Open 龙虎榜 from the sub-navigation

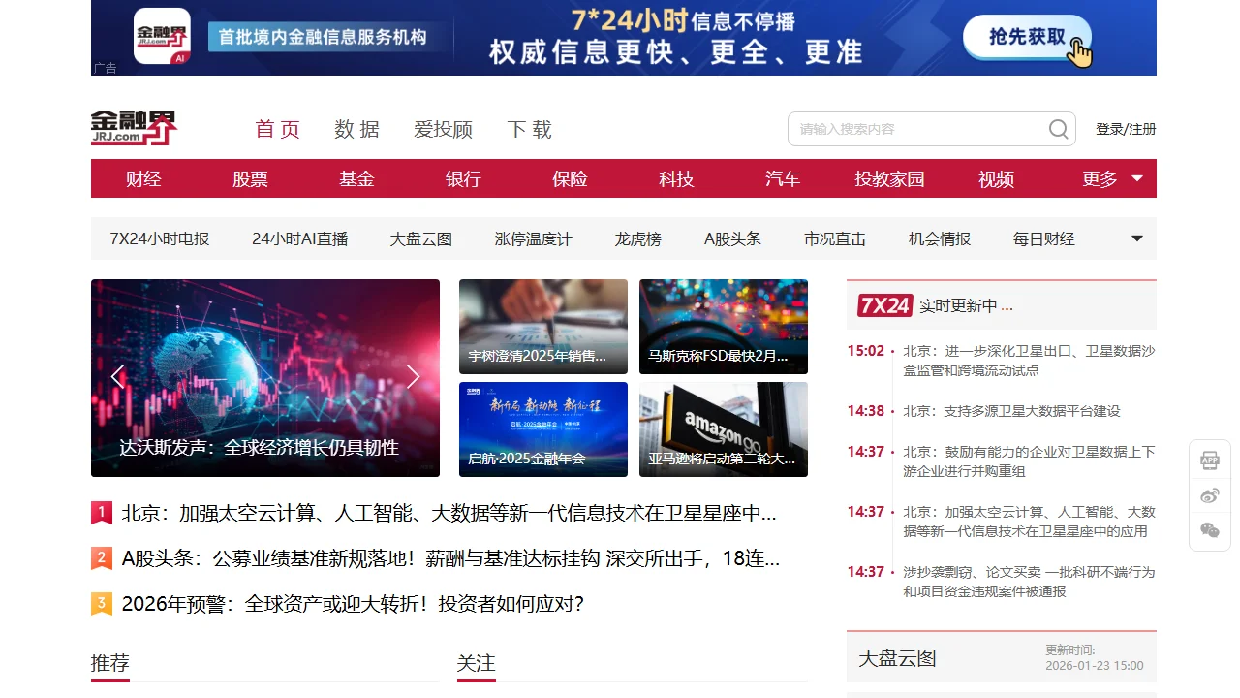(637, 238)
